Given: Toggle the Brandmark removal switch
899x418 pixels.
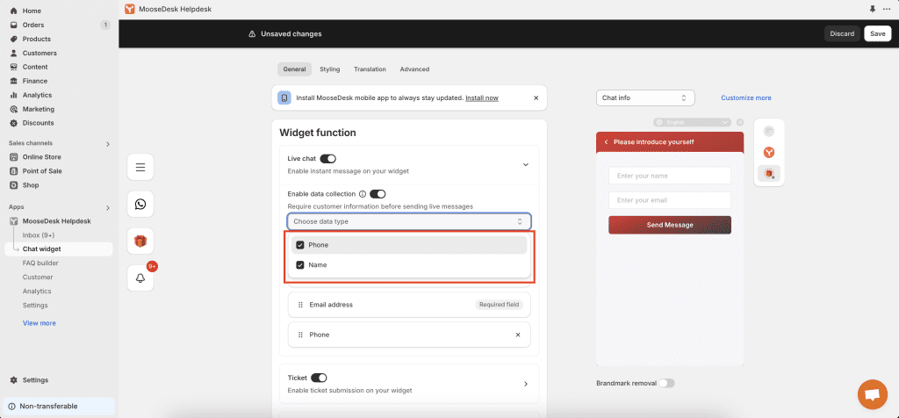Looking at the screenshot, I should pos(666,383).
